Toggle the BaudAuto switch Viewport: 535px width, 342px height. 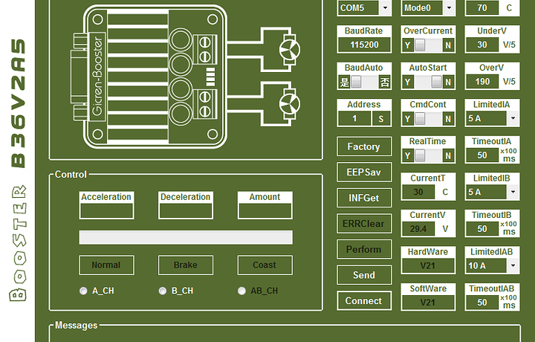tap(364, 82)
